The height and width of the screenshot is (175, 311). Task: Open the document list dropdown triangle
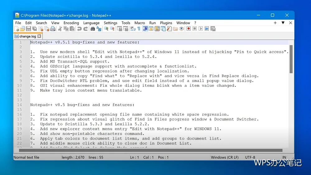(283, 23)
